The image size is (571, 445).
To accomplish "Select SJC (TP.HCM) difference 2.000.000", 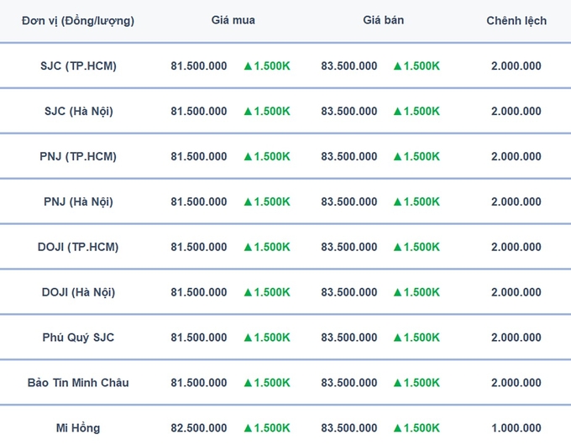I will point(516,66).
